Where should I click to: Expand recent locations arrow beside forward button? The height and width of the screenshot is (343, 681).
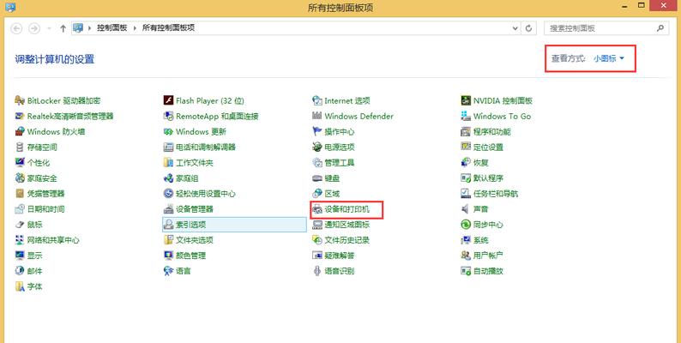click(x=49, y=28)
